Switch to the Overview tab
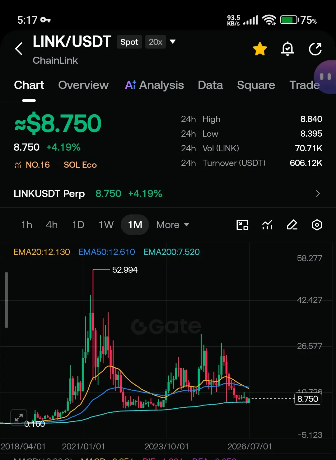Screen dimensions: 336x460 (83, 85)
